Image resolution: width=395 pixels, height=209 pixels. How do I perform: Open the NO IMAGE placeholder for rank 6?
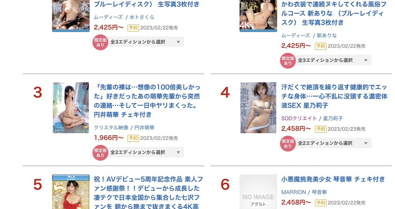click(258, 192)
